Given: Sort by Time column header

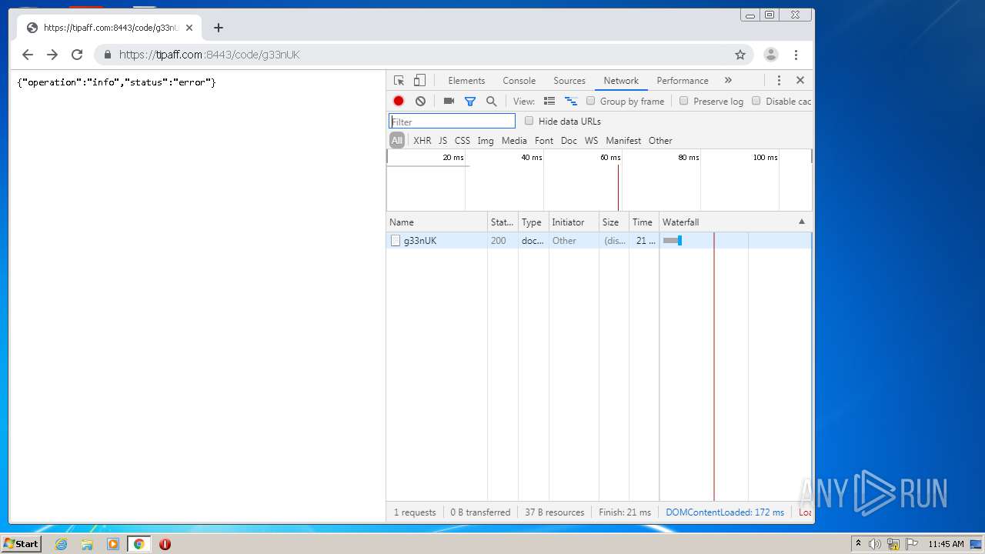Looking at the screenshot, I should coord(643,222).
